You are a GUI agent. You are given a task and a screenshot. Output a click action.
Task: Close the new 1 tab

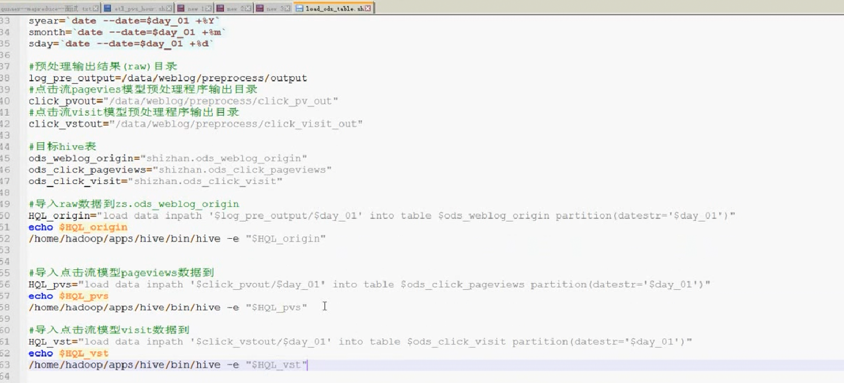[x=208, y=9]
